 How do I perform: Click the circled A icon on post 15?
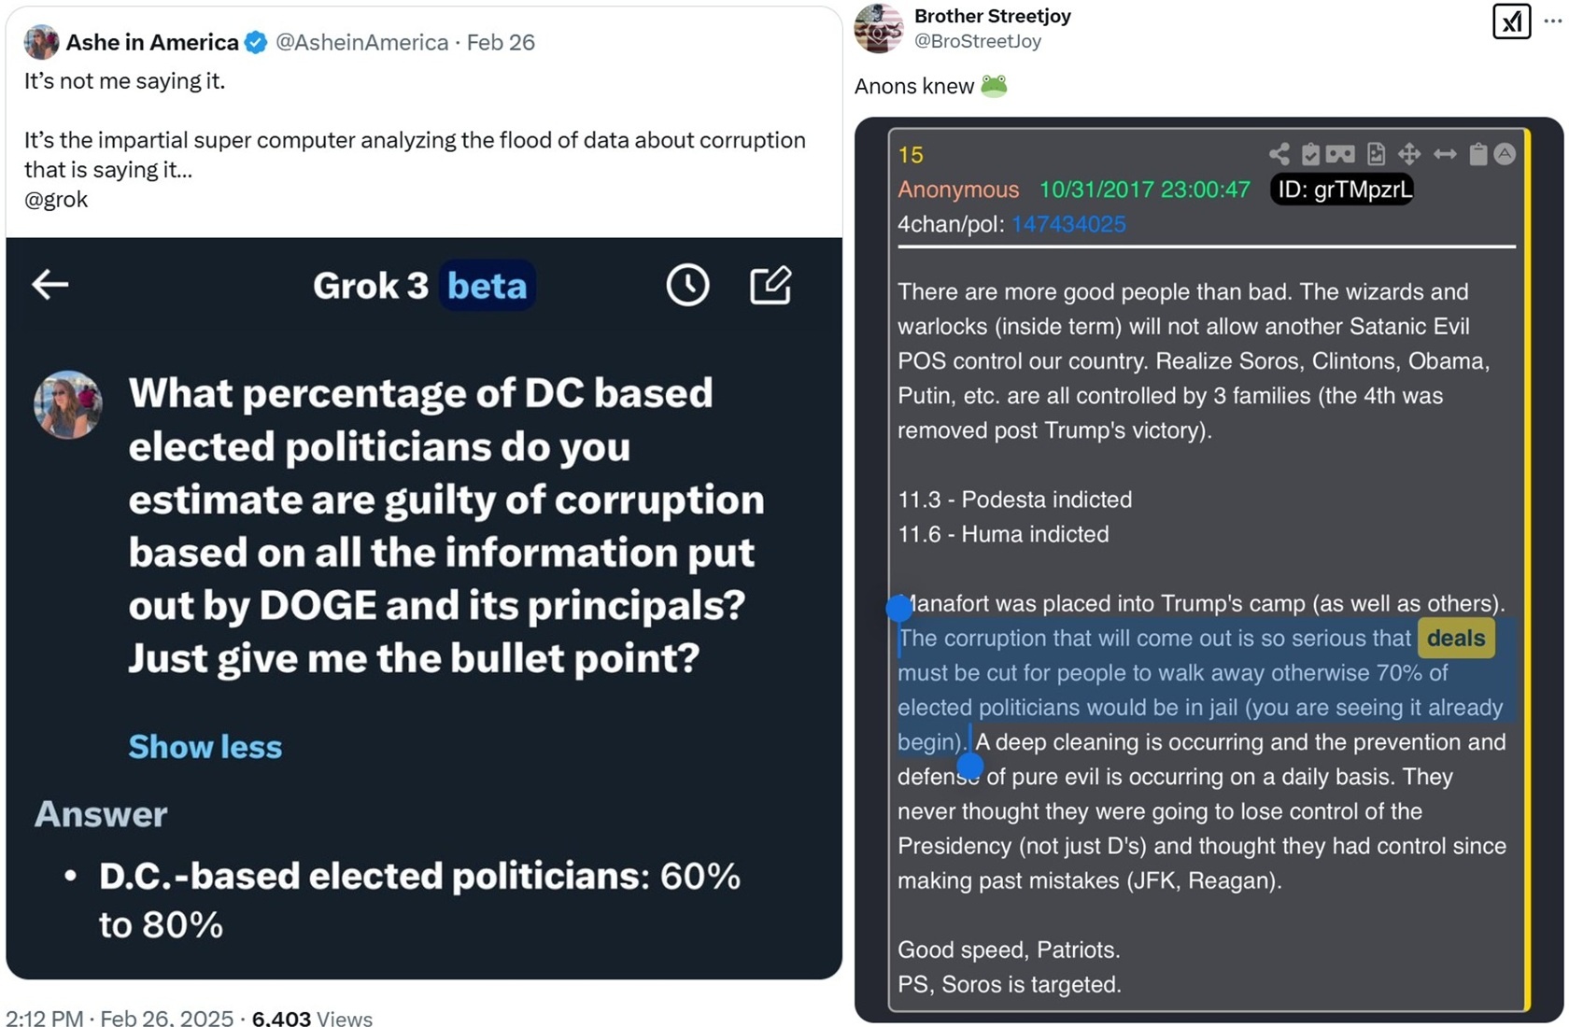pyautogui.click(x=1505, y=154)
